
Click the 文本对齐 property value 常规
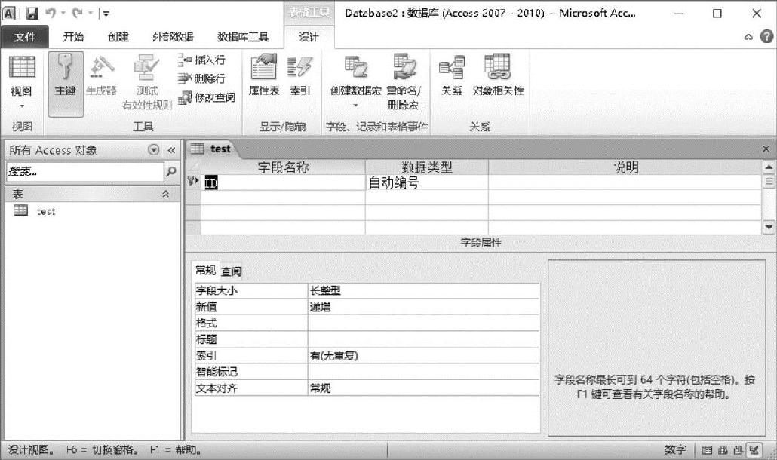(x=423, y=388)
